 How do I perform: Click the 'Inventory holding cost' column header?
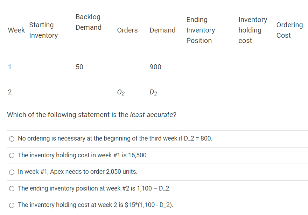click(252, 30)
